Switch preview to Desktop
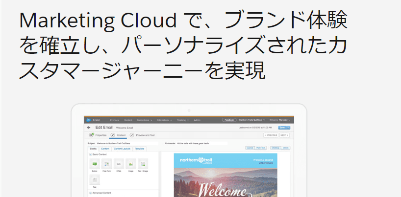The height and width of the screenshot is (197, 401). [x=276, y=148]
